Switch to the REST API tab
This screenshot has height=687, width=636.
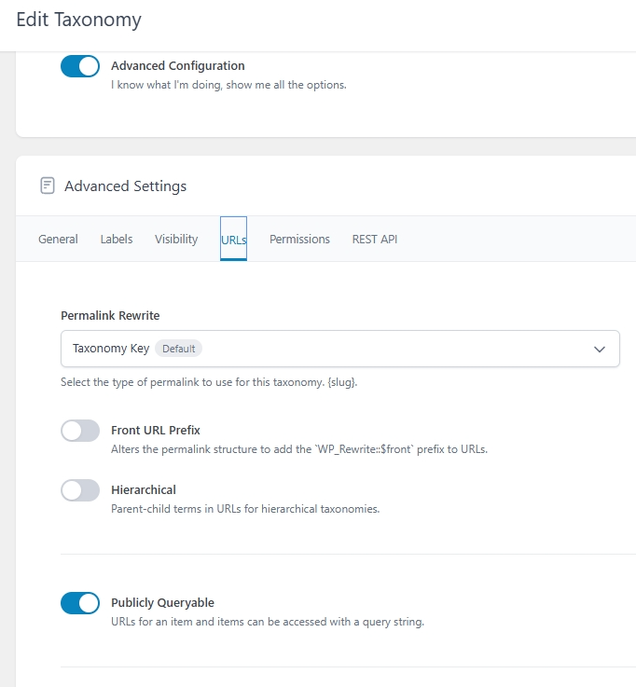pos(374,240)
